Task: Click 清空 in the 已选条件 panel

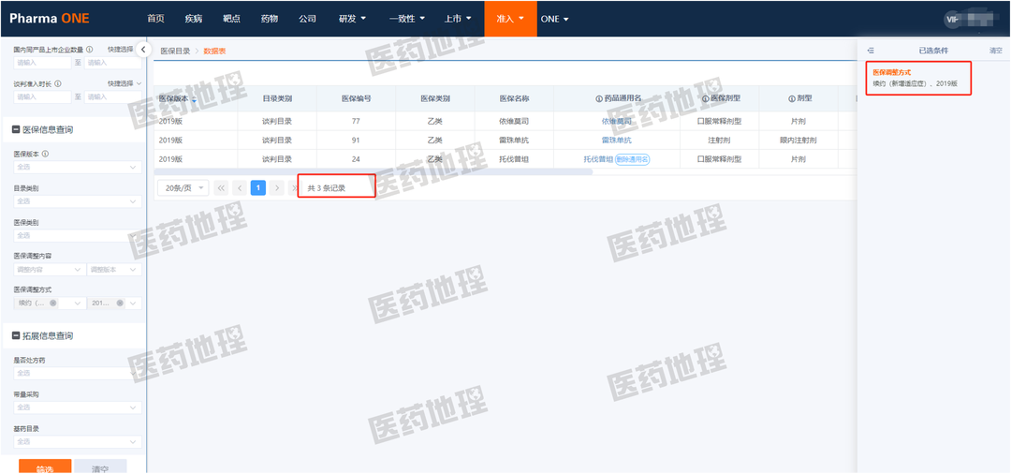Action: coord(996,50)
